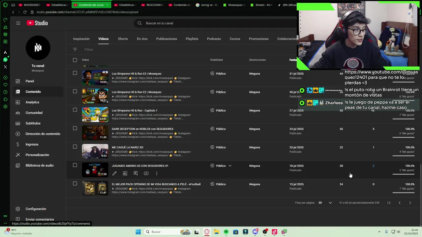
Task: Open Configuración gear in the sidebar
Action: pyautogui.click(x=18, y=209)
